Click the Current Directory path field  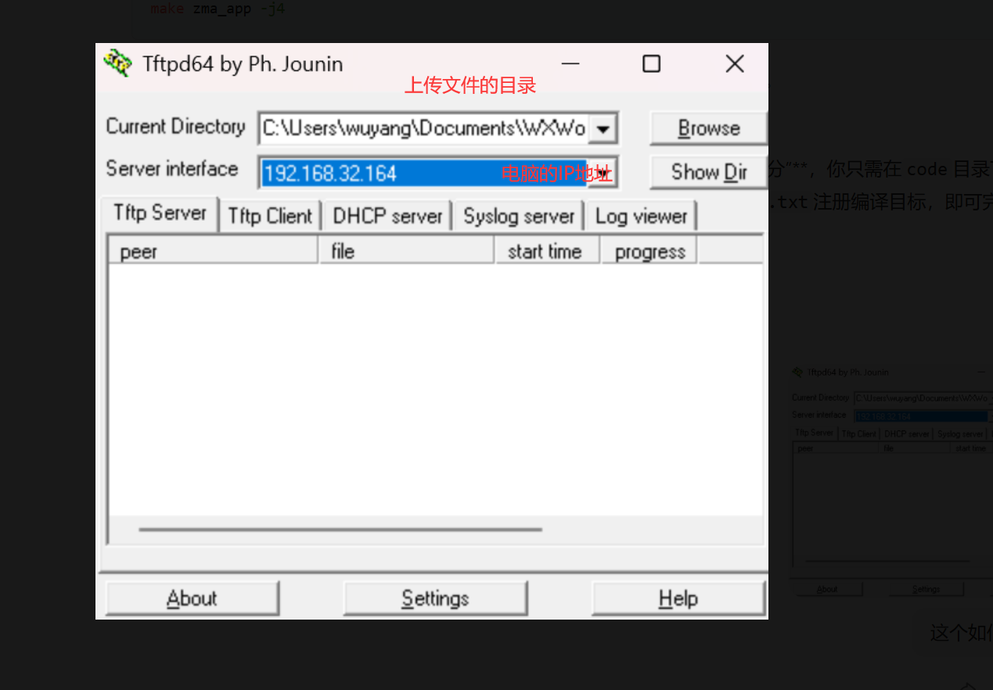(x=423, y=128)
